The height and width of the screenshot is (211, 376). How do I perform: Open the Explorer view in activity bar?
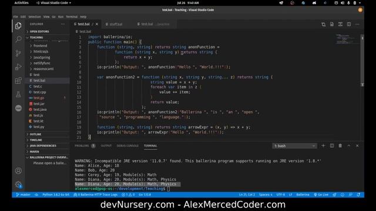pos(18,26)
